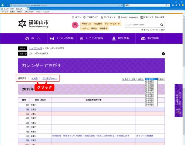Choose 2019年3月 in month list

click(151, 95)
